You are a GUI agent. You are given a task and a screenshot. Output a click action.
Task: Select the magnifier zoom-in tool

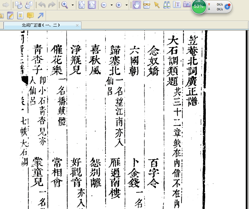[65, 5]
